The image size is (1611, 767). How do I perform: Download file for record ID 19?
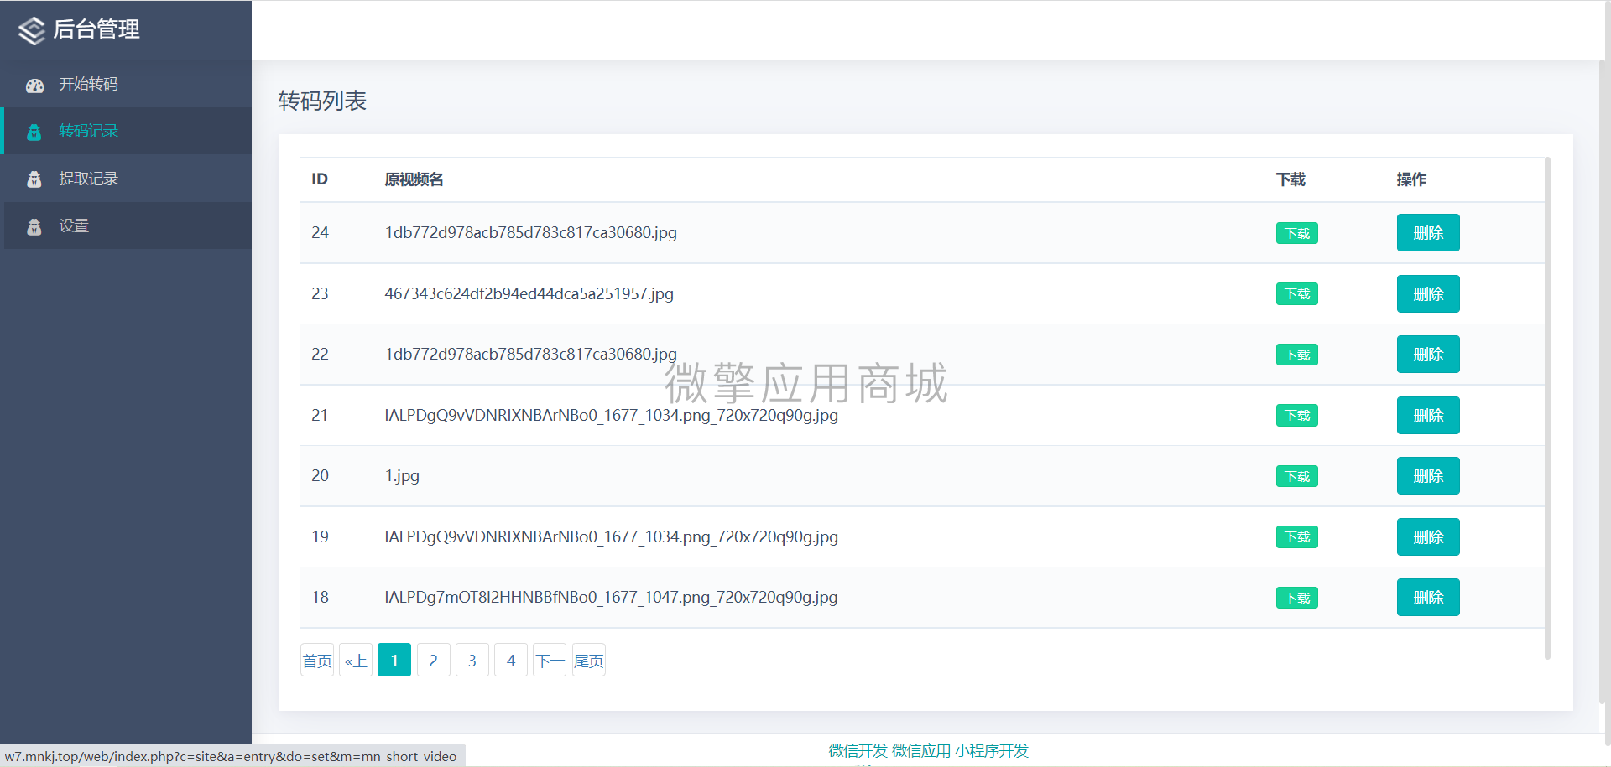(x=1296, y=537)
